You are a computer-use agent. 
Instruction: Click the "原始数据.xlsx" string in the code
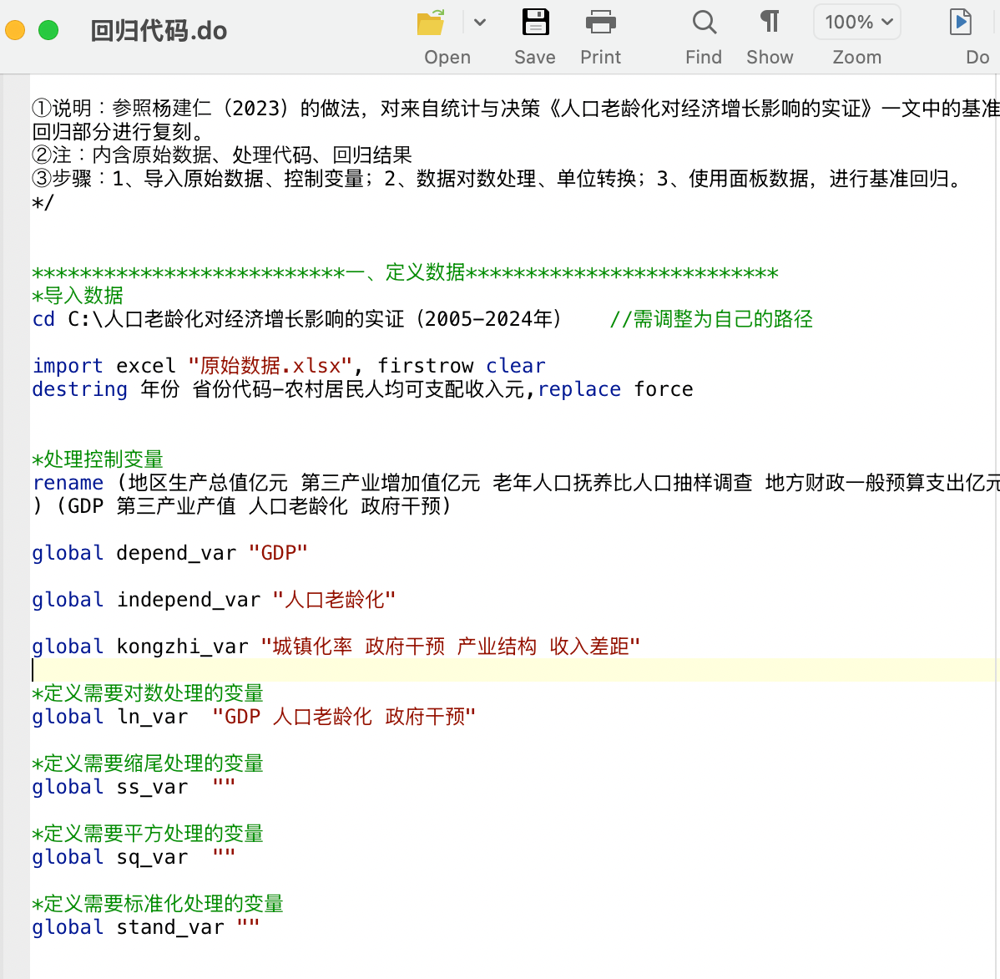pos(270,366)
